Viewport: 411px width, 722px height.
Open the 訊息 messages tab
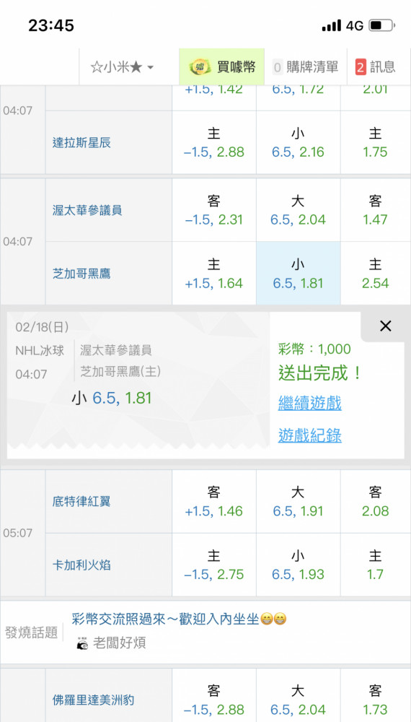376,67
